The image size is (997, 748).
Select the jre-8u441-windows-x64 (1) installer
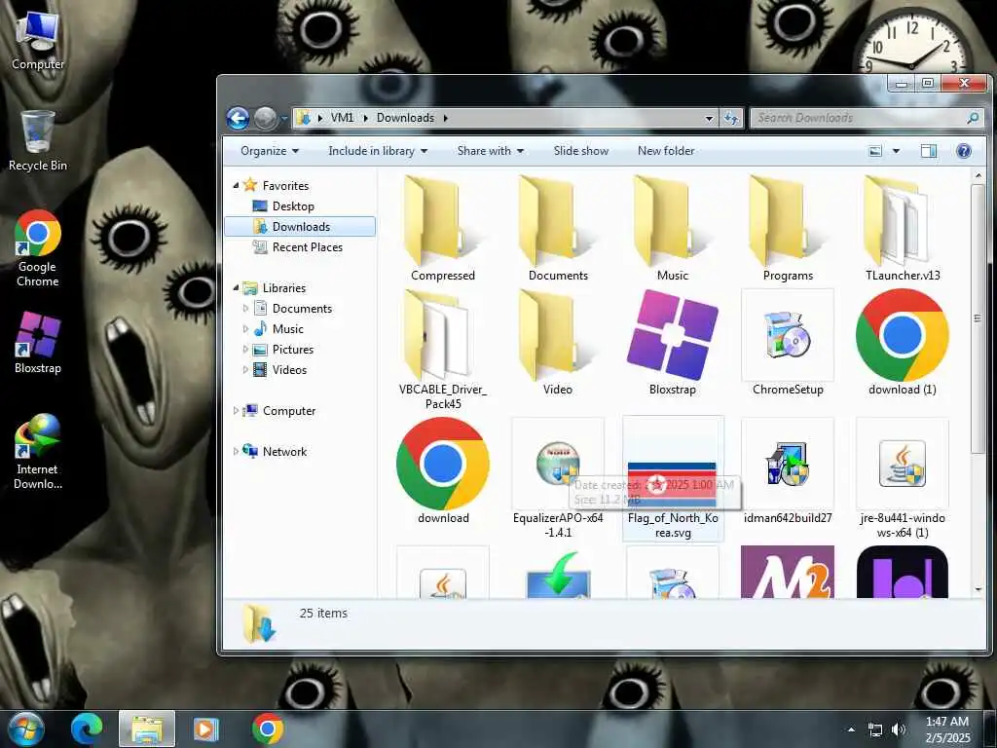[903, 477]
